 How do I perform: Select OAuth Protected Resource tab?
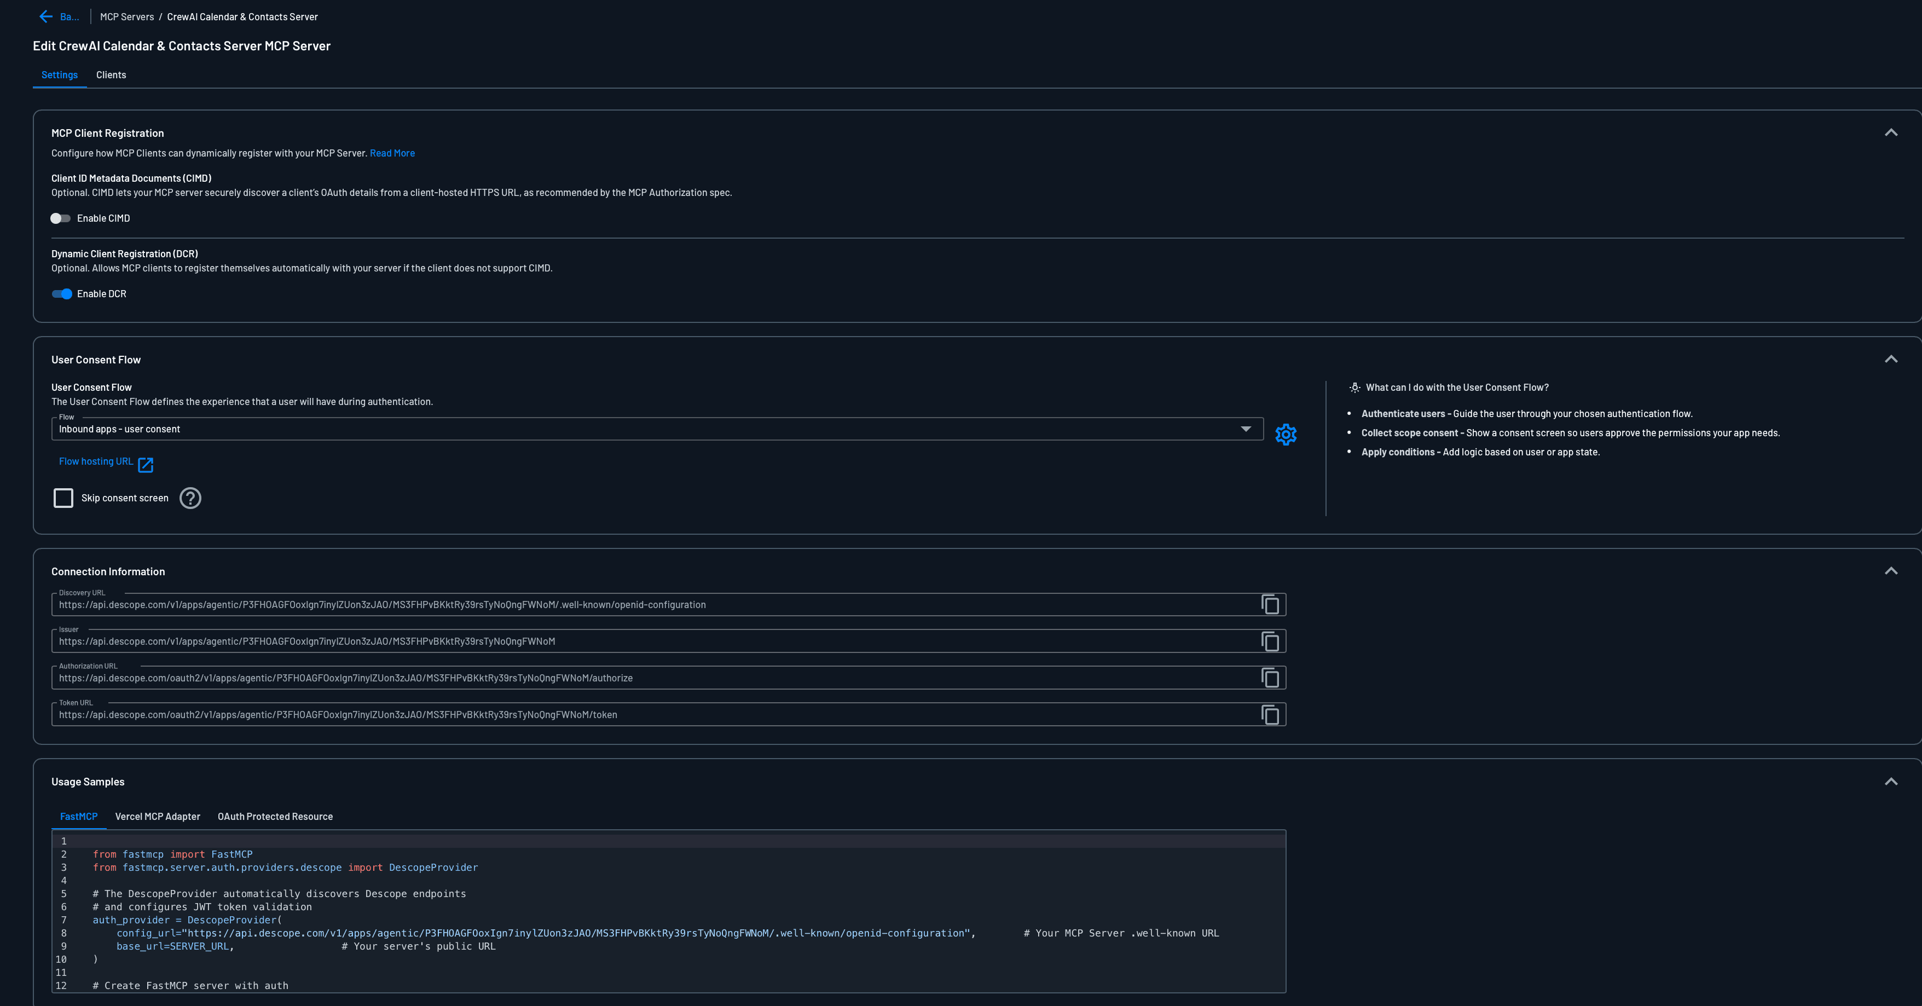275,817
